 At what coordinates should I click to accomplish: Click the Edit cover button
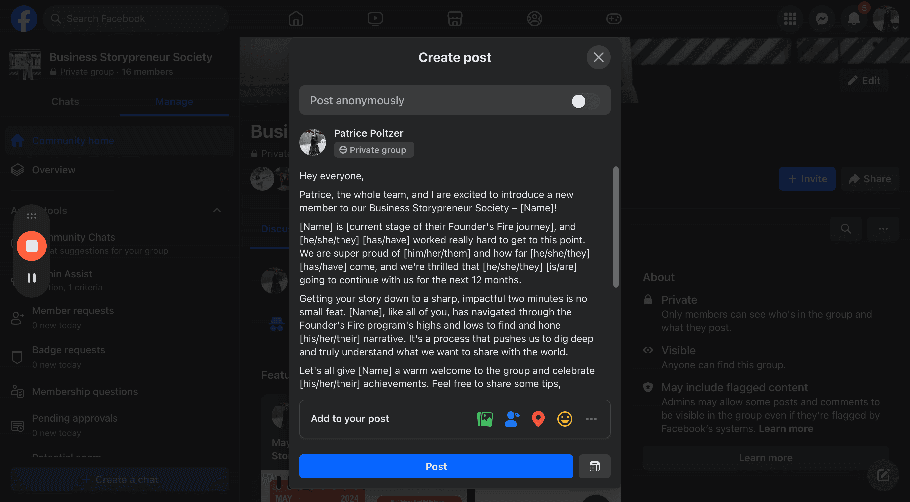pos(864,81)
